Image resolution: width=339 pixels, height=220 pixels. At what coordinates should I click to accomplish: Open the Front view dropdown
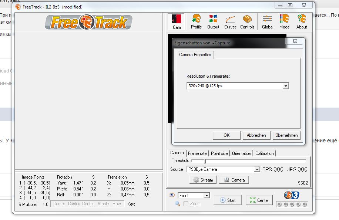207,196
